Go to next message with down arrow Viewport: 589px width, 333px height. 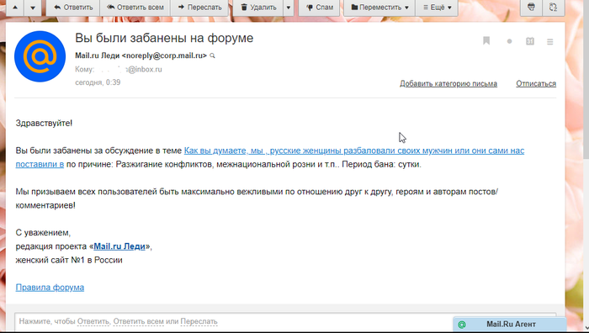[x=33, y=8]
